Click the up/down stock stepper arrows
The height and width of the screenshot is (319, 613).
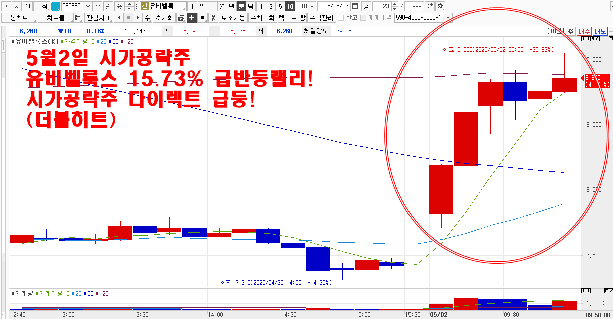pyautogui.click(x=129, y=6)
